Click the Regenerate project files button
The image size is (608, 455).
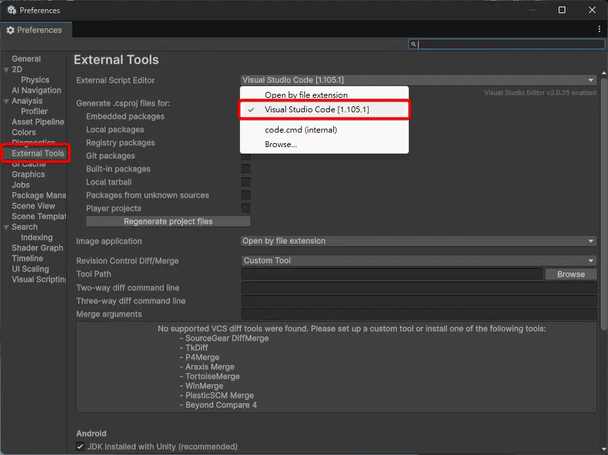(168, 221)
